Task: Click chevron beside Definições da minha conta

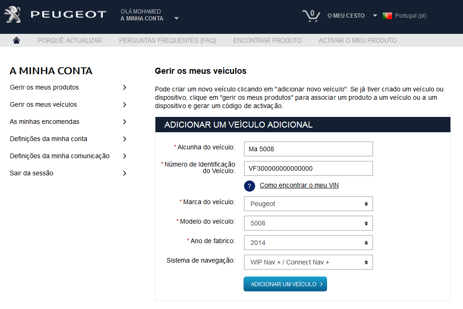Action: point(125,139)
